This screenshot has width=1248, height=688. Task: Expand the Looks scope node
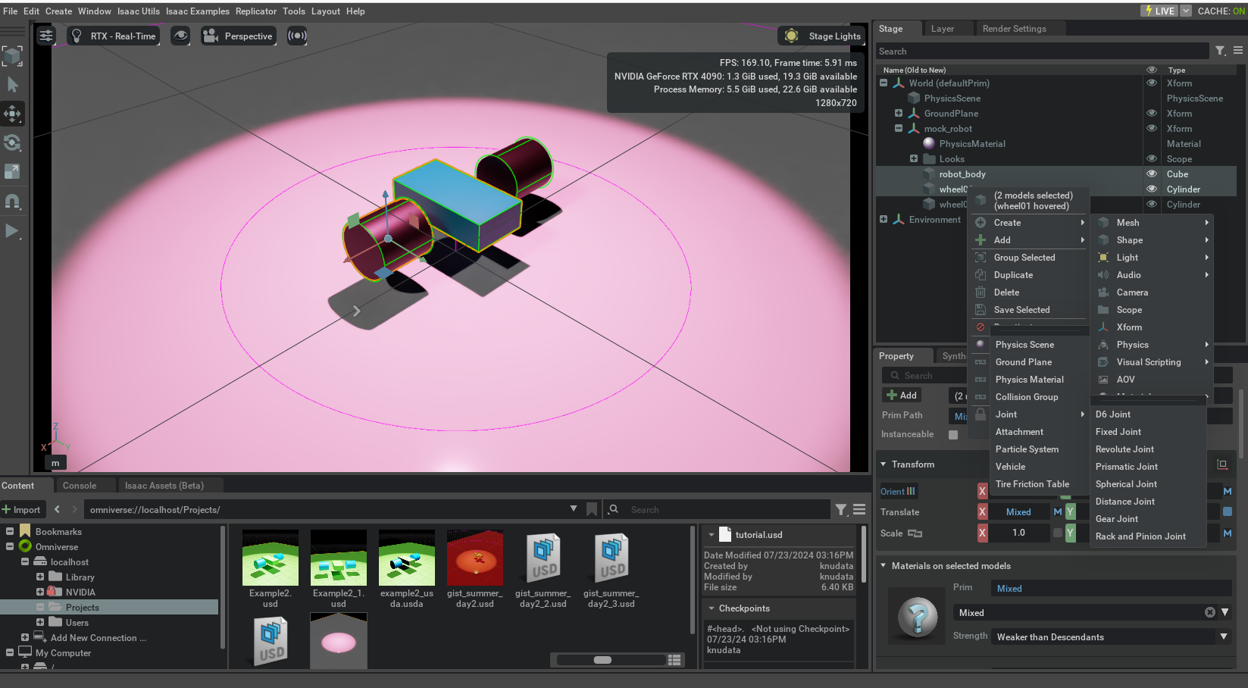click(914, 158)
